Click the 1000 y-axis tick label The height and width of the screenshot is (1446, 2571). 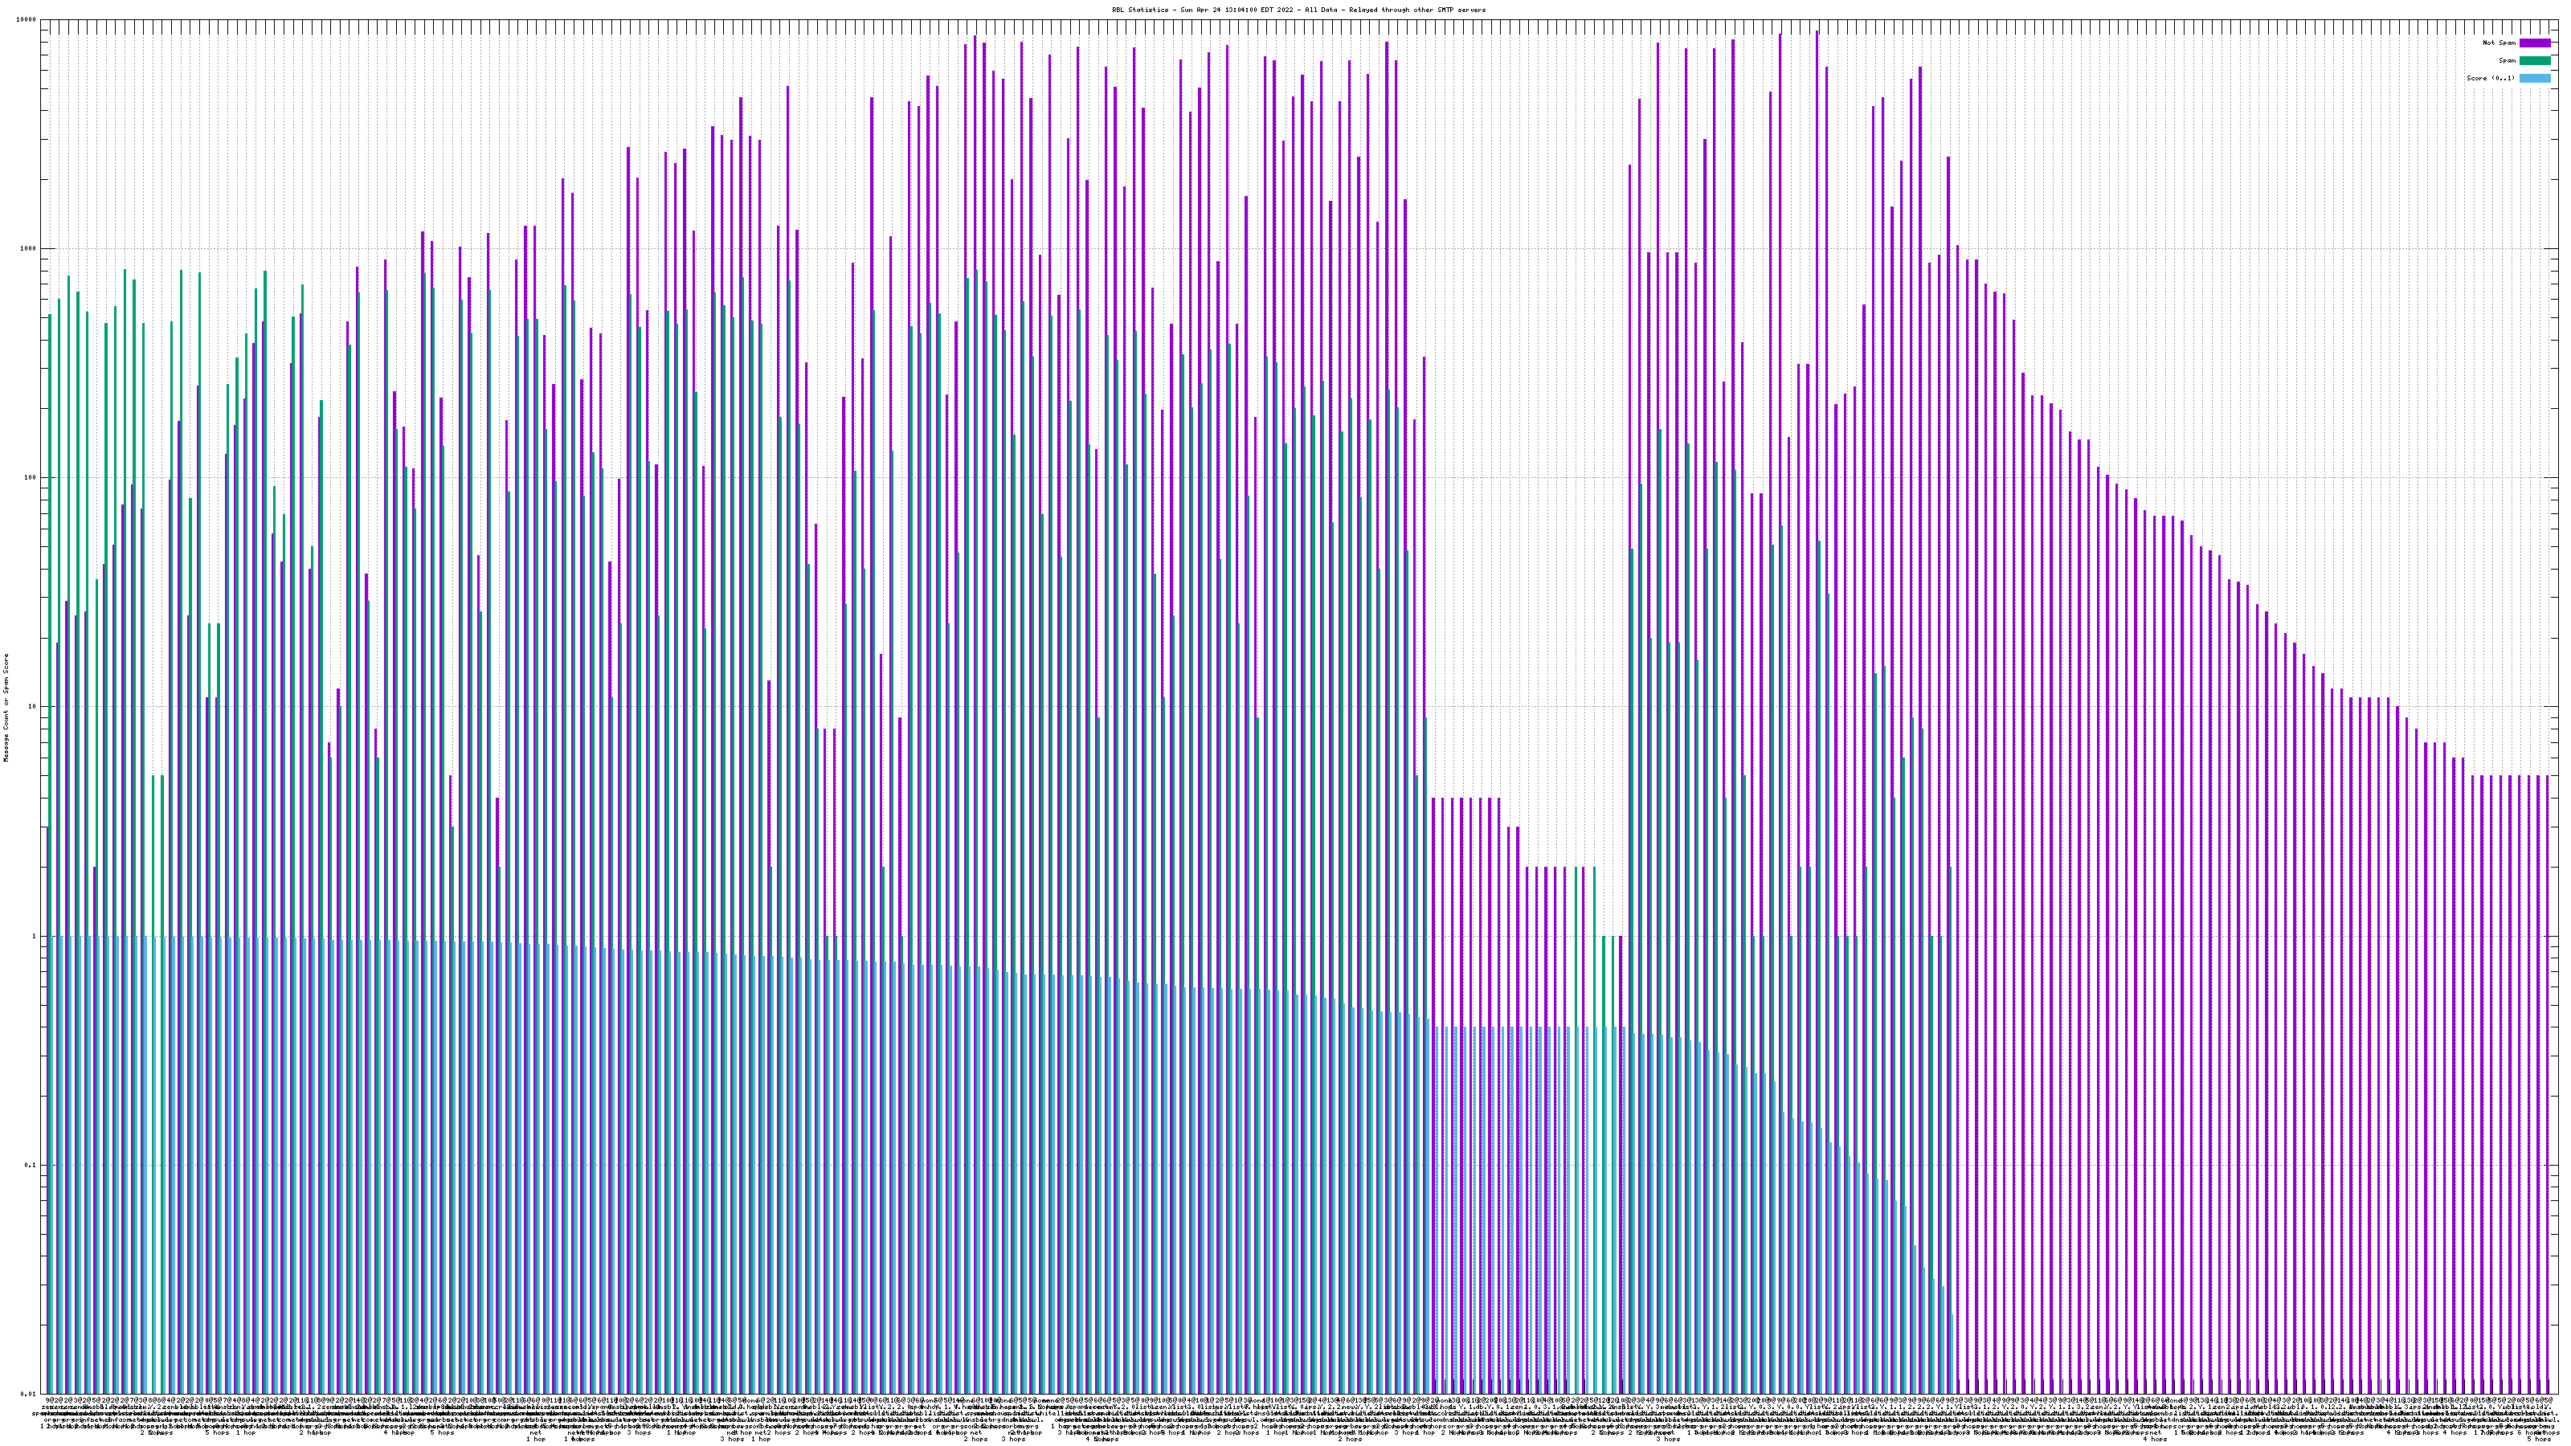click(29, 248)
